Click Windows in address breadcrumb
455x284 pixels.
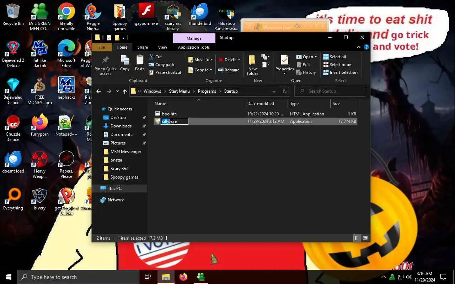click(x=152, y=91)
